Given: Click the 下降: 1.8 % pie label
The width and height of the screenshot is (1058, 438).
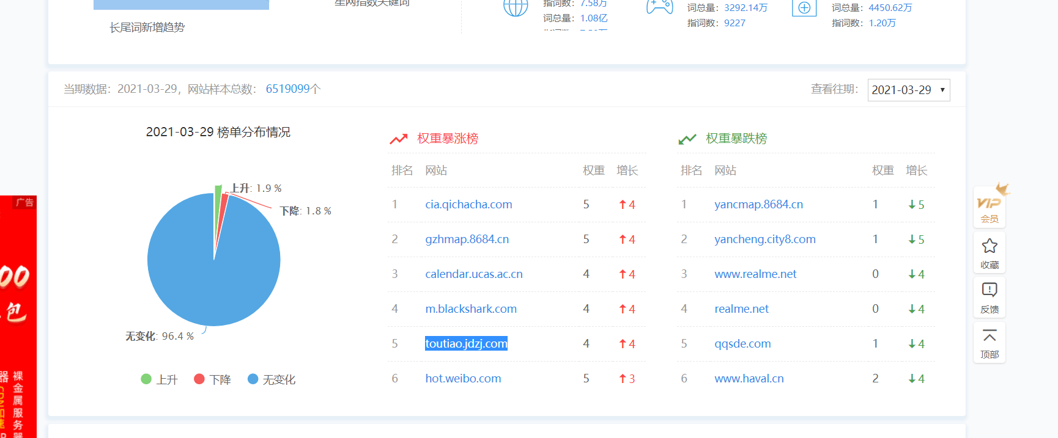Looking at the screenshot, I should (306, 211).
